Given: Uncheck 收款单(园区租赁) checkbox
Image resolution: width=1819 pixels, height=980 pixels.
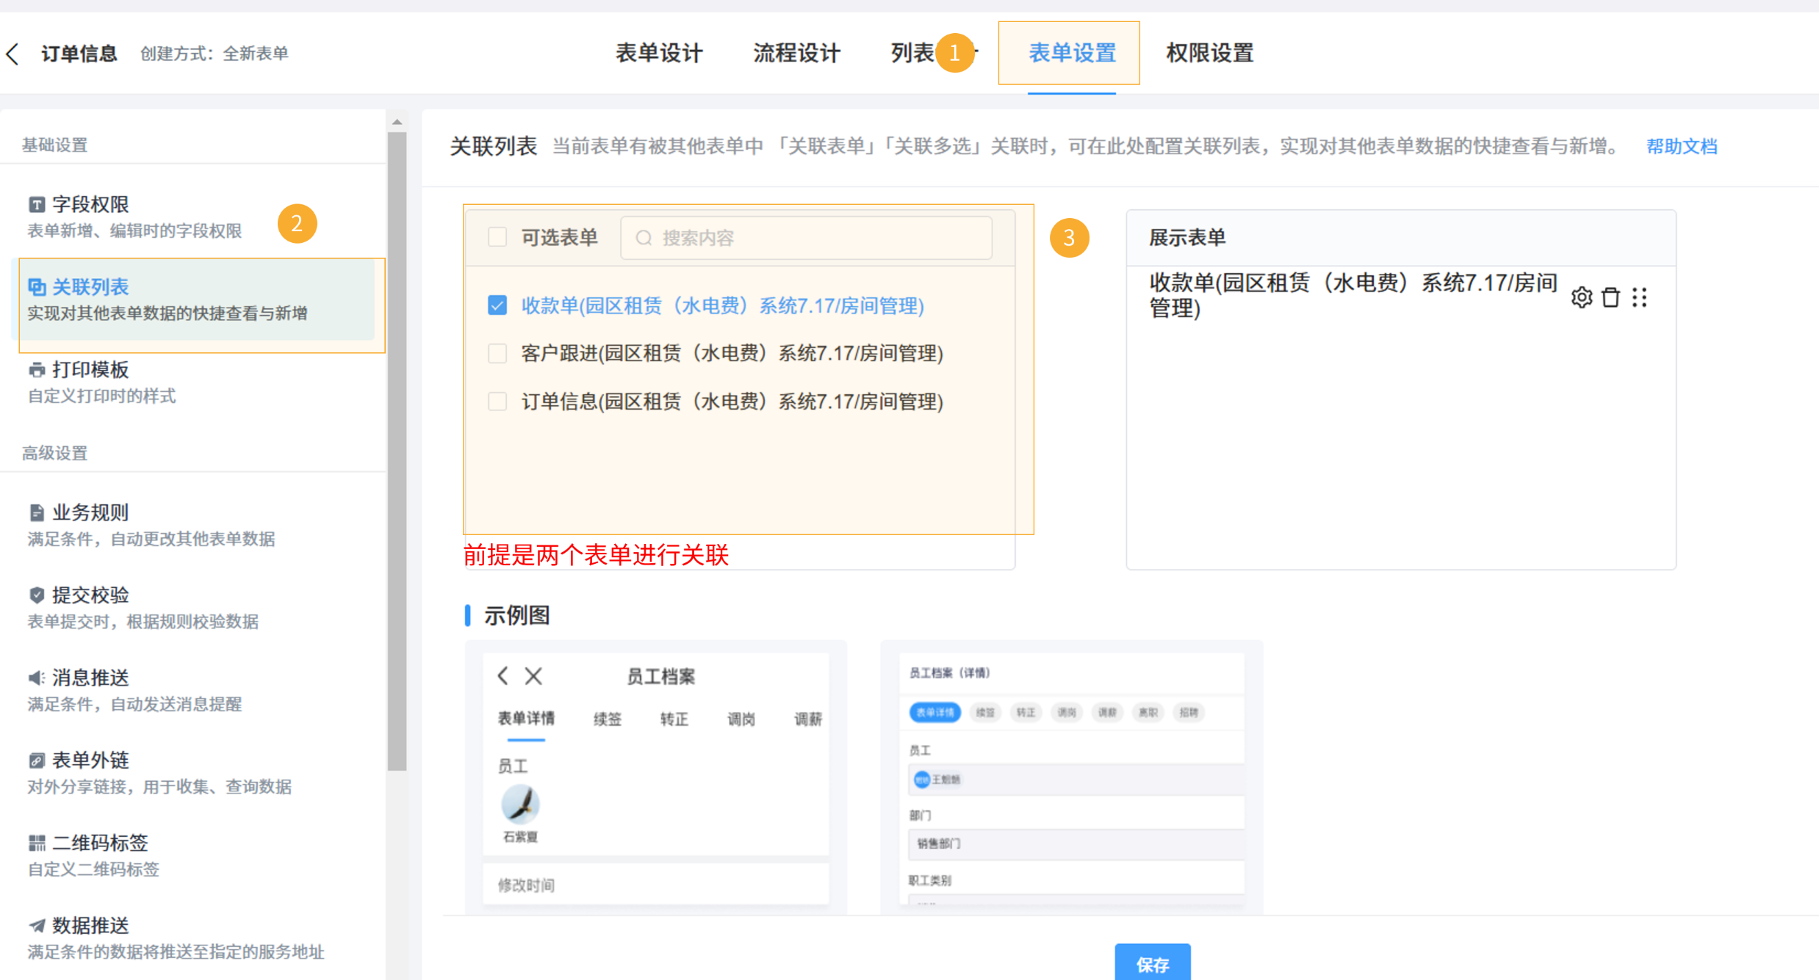Looking at the screenshot, I should [497, 305].
